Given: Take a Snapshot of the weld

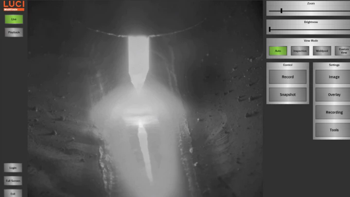Looking at the screenshot, I should 287,94.
